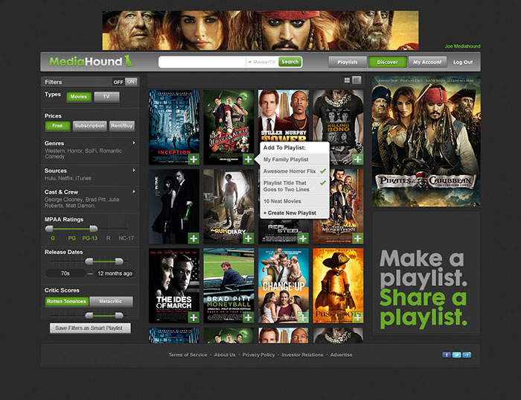
Task: Open My Account tab
Action: click(428, 62)
